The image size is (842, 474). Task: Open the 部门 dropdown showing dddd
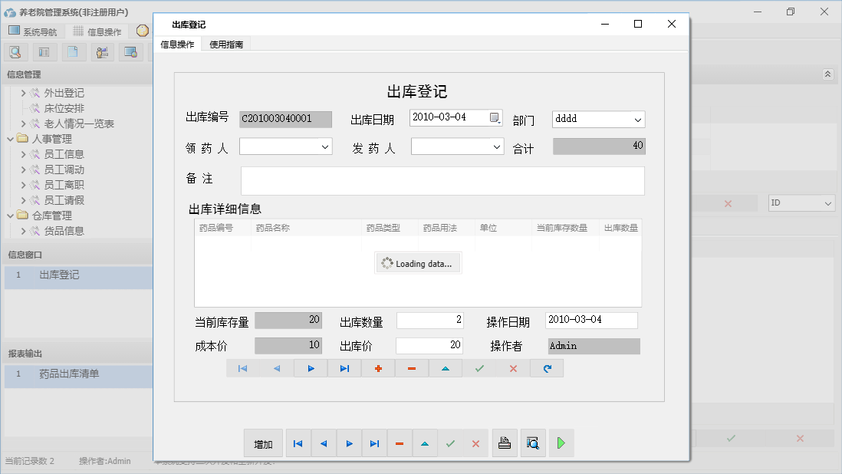click(639, 119)
